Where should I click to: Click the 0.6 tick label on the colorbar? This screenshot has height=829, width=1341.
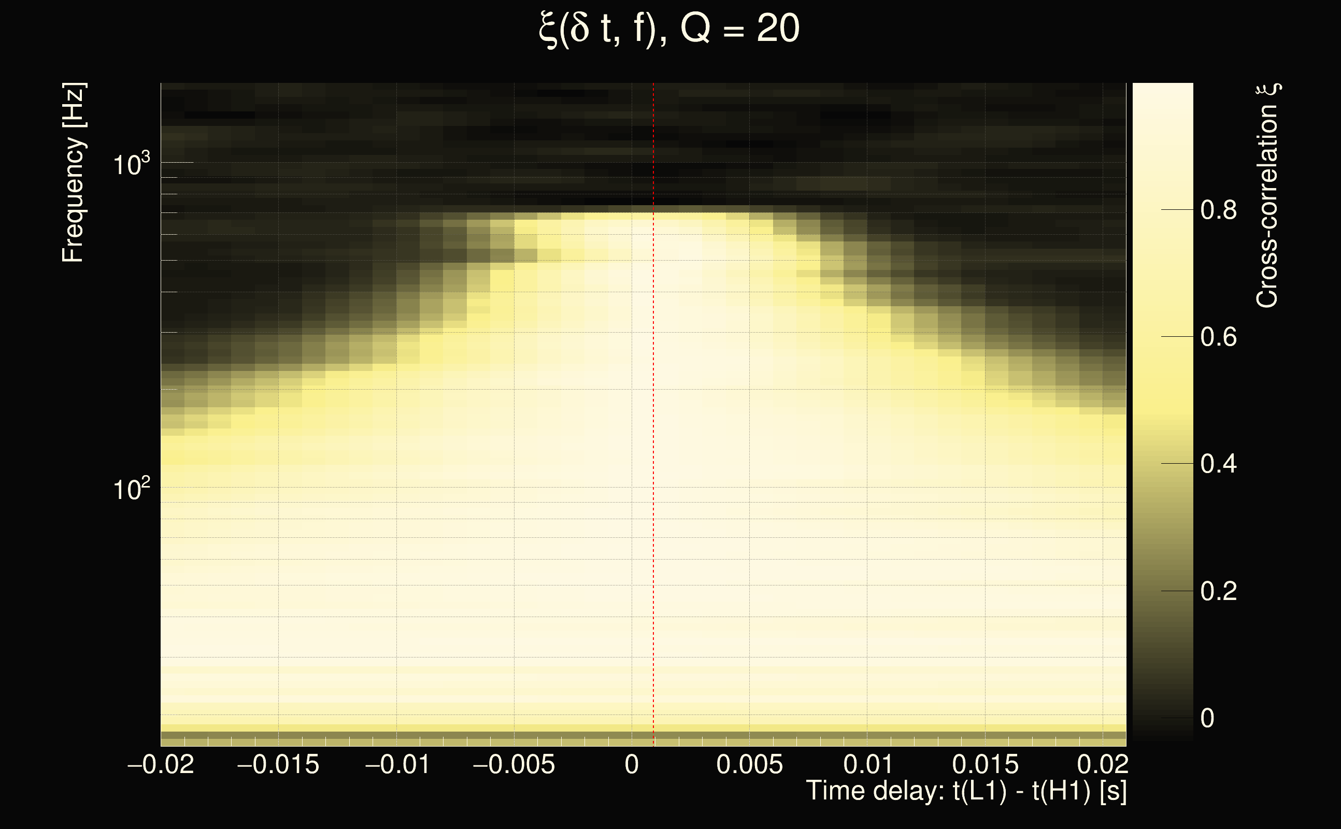click(1218, 337)
